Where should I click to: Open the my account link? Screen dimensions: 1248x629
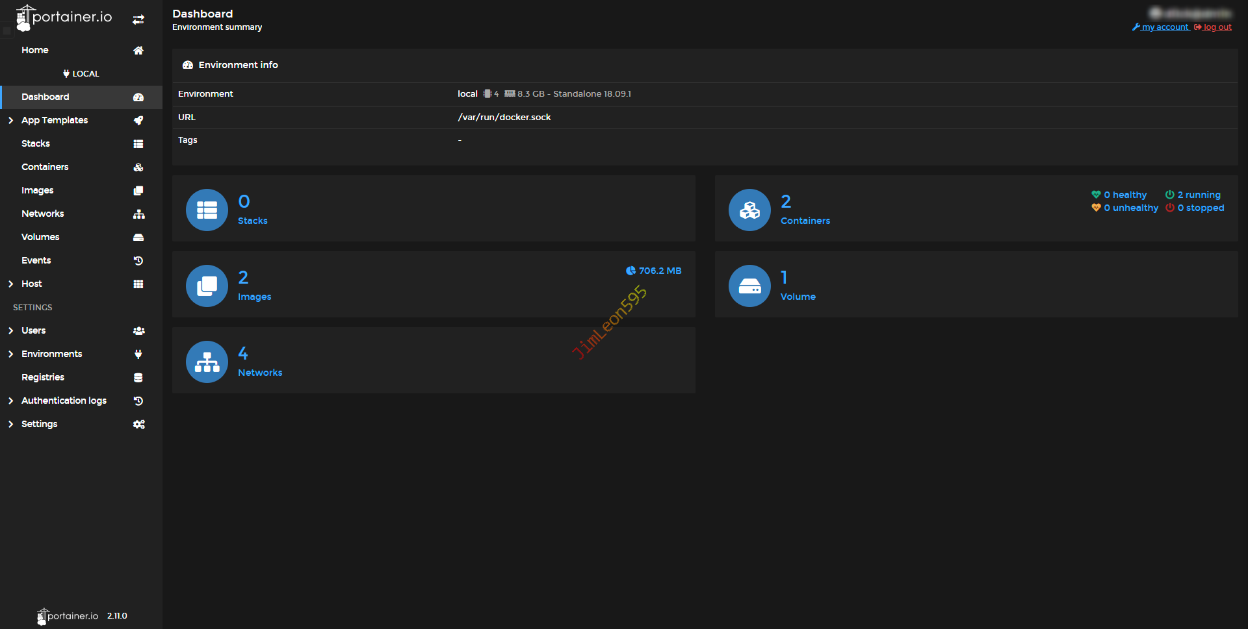1165,27
